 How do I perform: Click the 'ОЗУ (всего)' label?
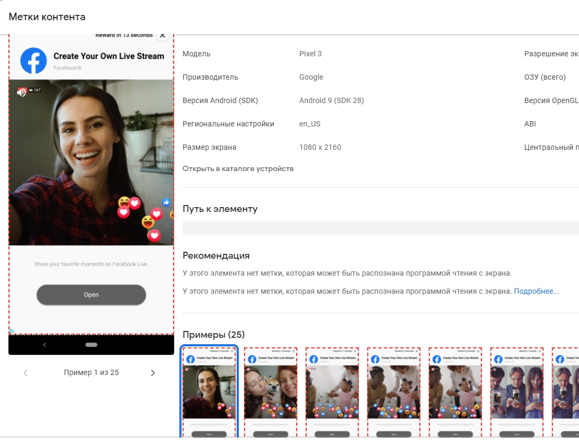point(545,77)
